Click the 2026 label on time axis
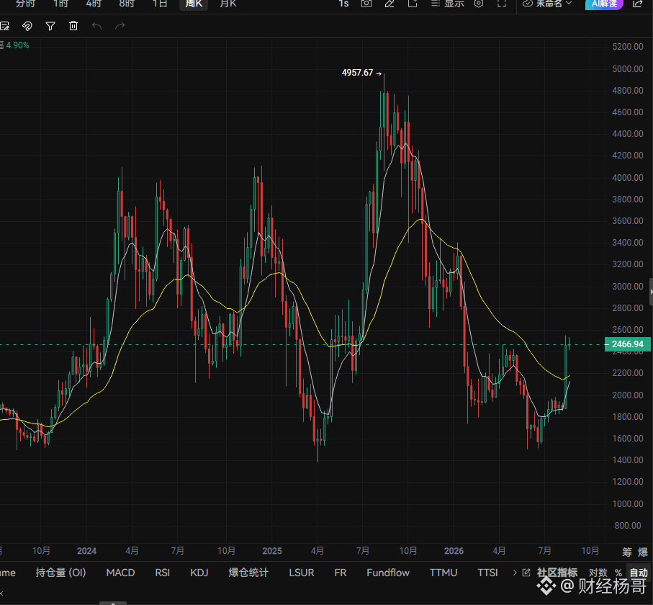 454,551
